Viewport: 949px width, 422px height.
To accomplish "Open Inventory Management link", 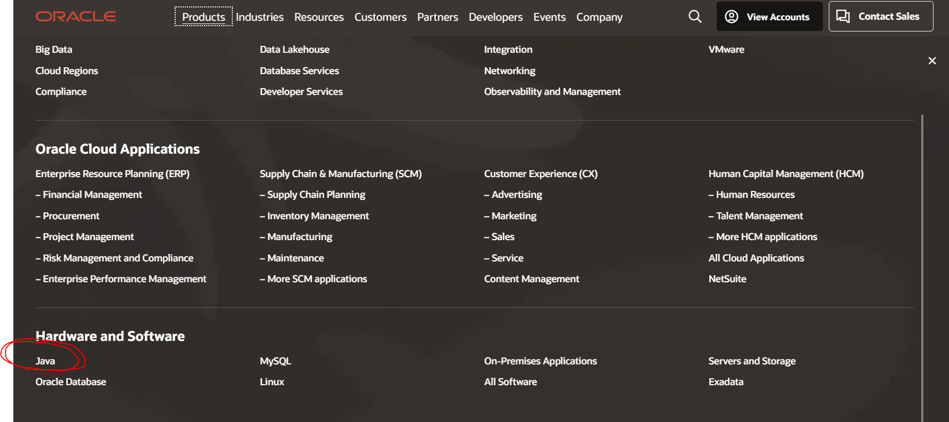I will coord(314,216).
